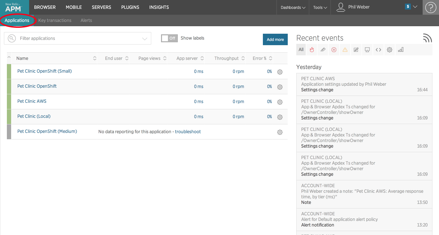This screenshot has width=439, height=235.
Task: Expand the Filter applications dropdown arrow
Action: 145,39
